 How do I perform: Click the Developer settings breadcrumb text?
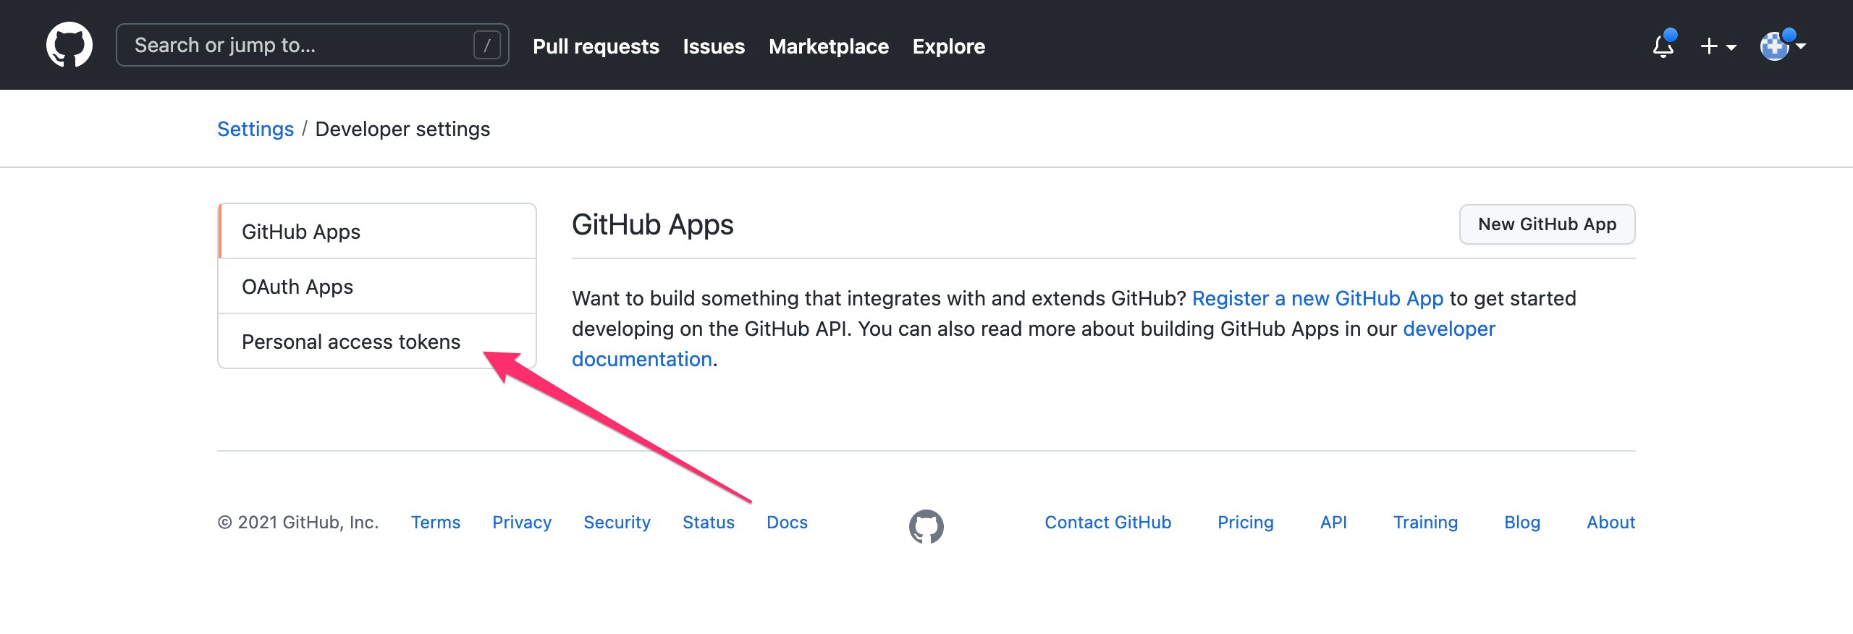402,129
